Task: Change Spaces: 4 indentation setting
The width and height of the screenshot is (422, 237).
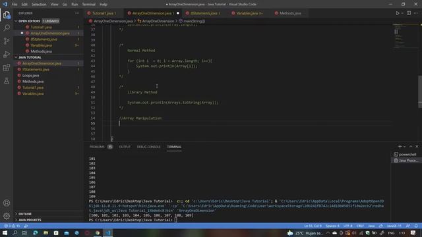Action: [332, 226]
